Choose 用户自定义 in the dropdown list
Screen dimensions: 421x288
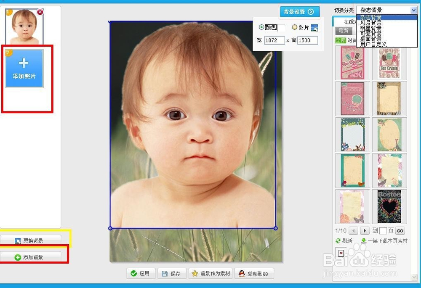click(386, 44)
